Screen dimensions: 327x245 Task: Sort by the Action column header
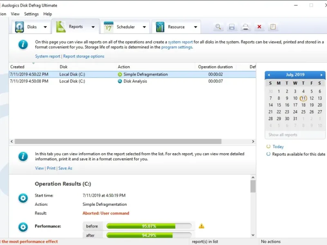coord(124,67)
